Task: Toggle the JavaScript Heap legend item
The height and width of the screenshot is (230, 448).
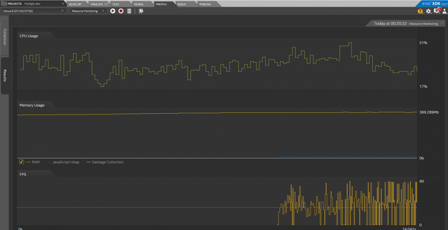Action: [63, 162]
